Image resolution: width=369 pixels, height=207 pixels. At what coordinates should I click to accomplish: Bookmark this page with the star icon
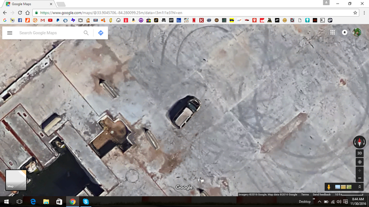(x=355, y=13)
